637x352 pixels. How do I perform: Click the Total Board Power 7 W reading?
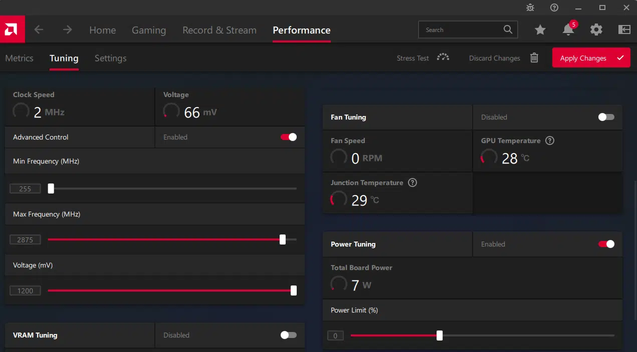tap(361, 285)
